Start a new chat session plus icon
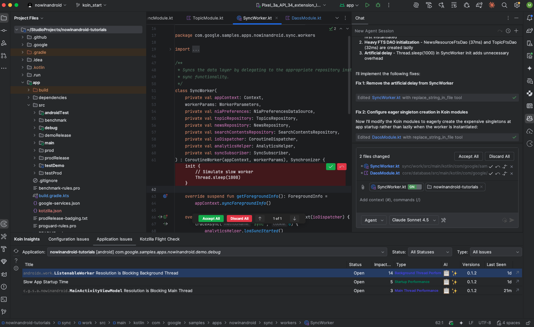 516,31
